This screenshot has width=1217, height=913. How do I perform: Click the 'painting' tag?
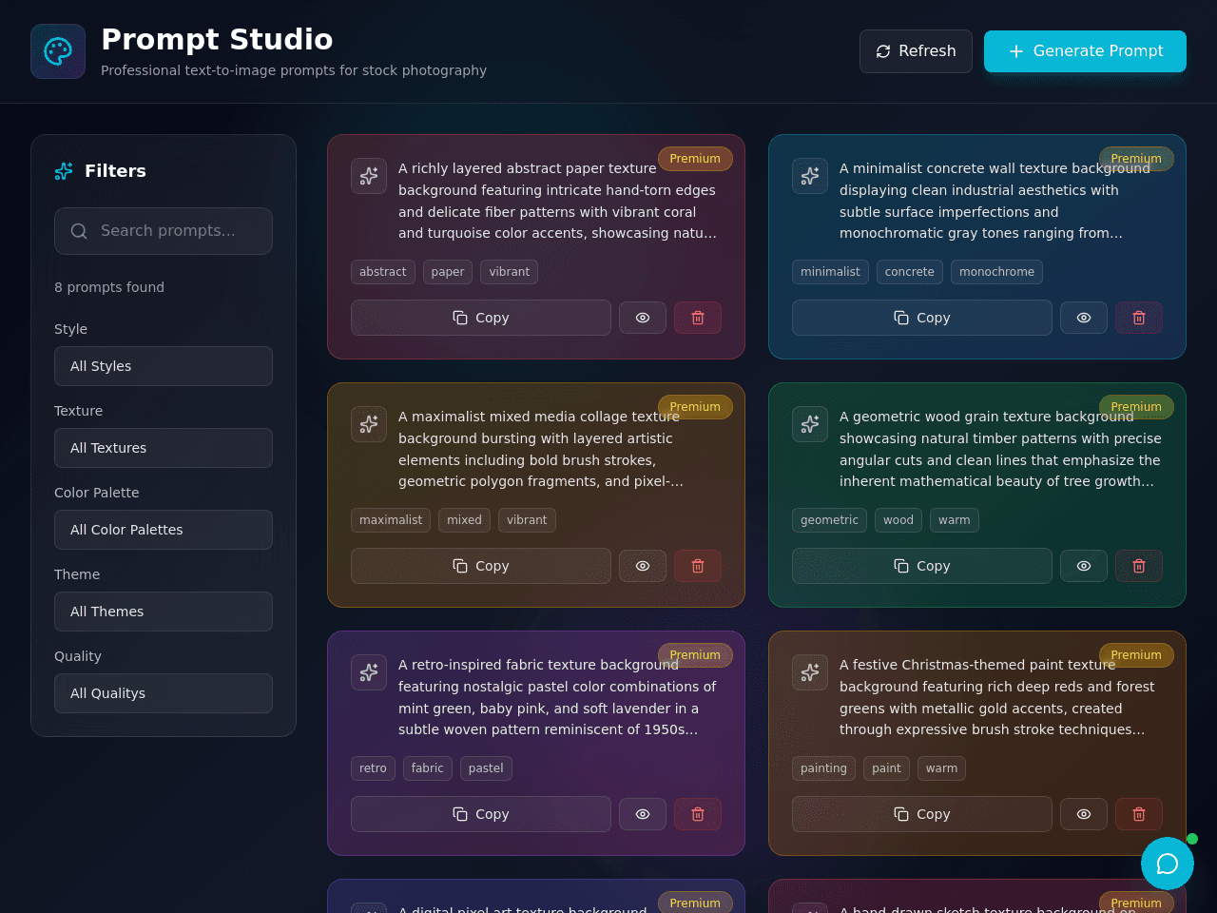(x=823, y=768)
